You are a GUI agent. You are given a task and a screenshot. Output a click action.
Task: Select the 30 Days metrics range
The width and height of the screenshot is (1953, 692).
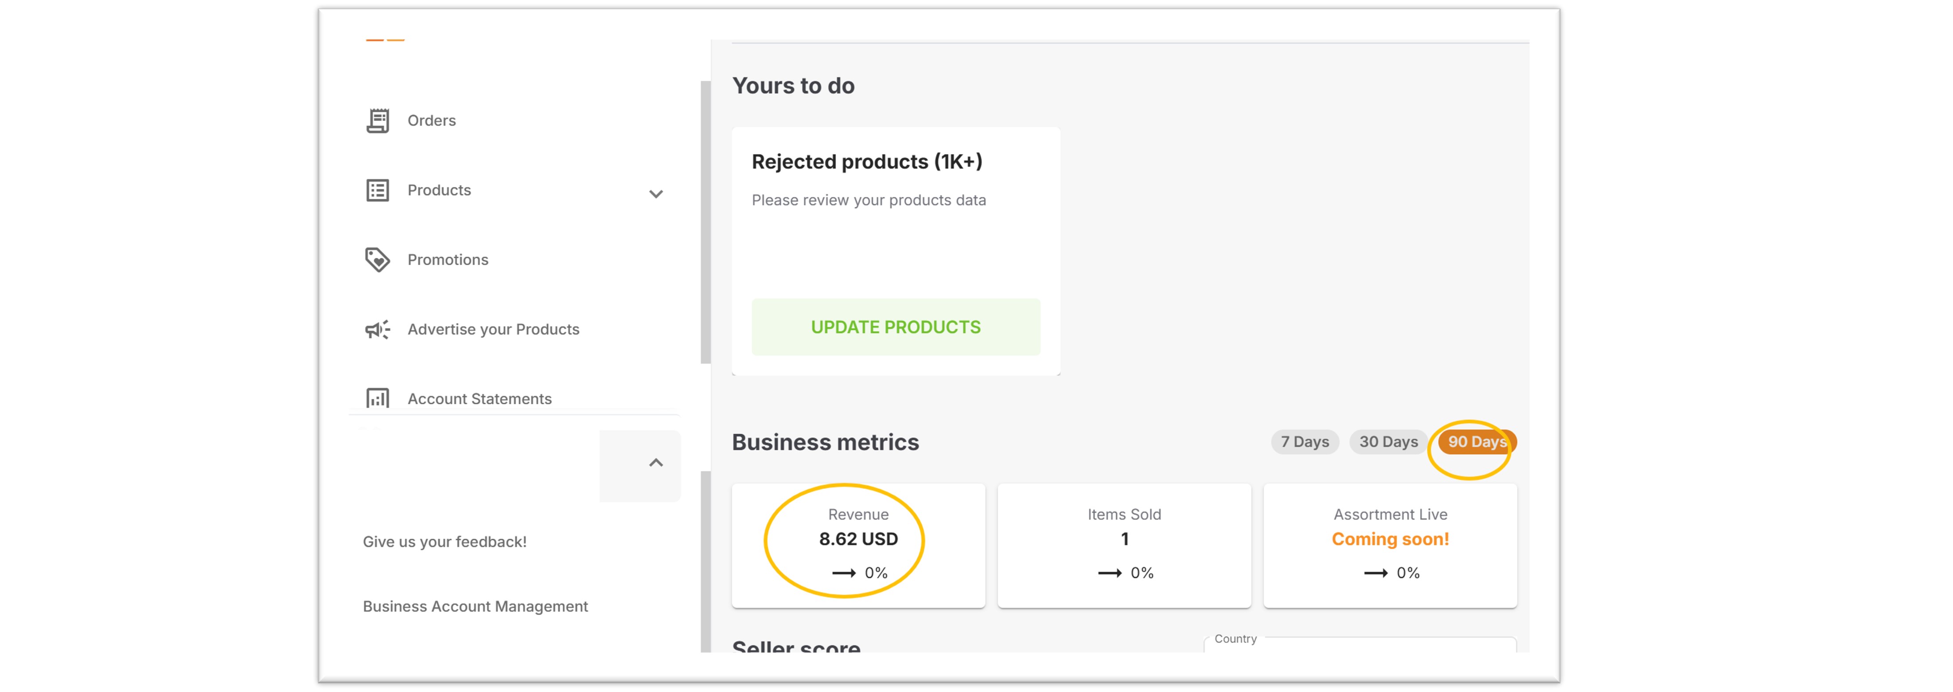tap(1388, 442)
